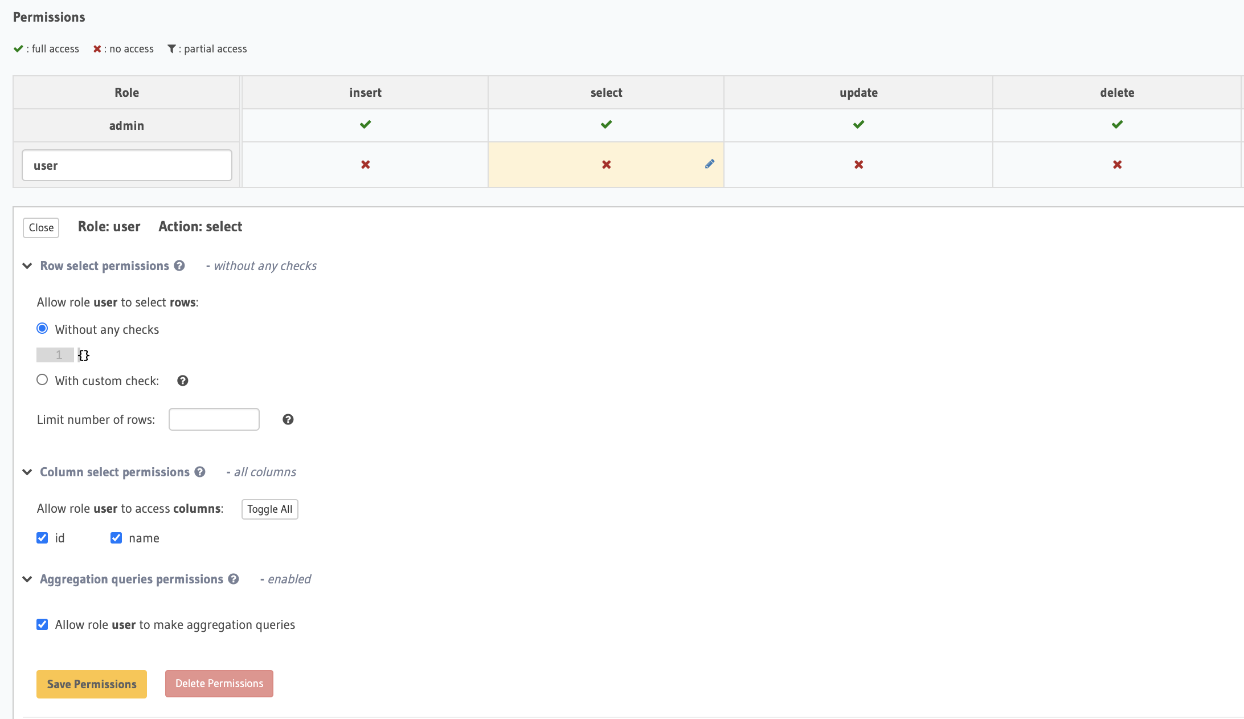
Task: Uncheck the id column checkbox
Action: click(42, 538)
